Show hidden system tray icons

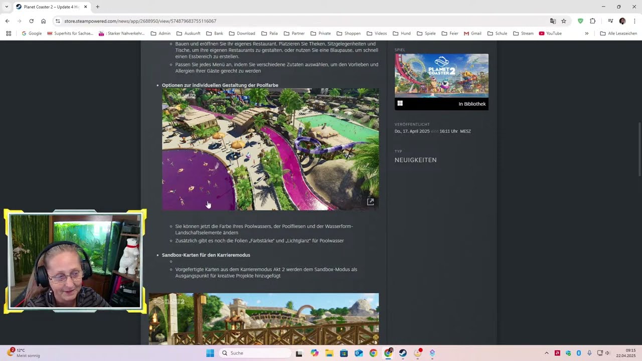tap(547, 353)
